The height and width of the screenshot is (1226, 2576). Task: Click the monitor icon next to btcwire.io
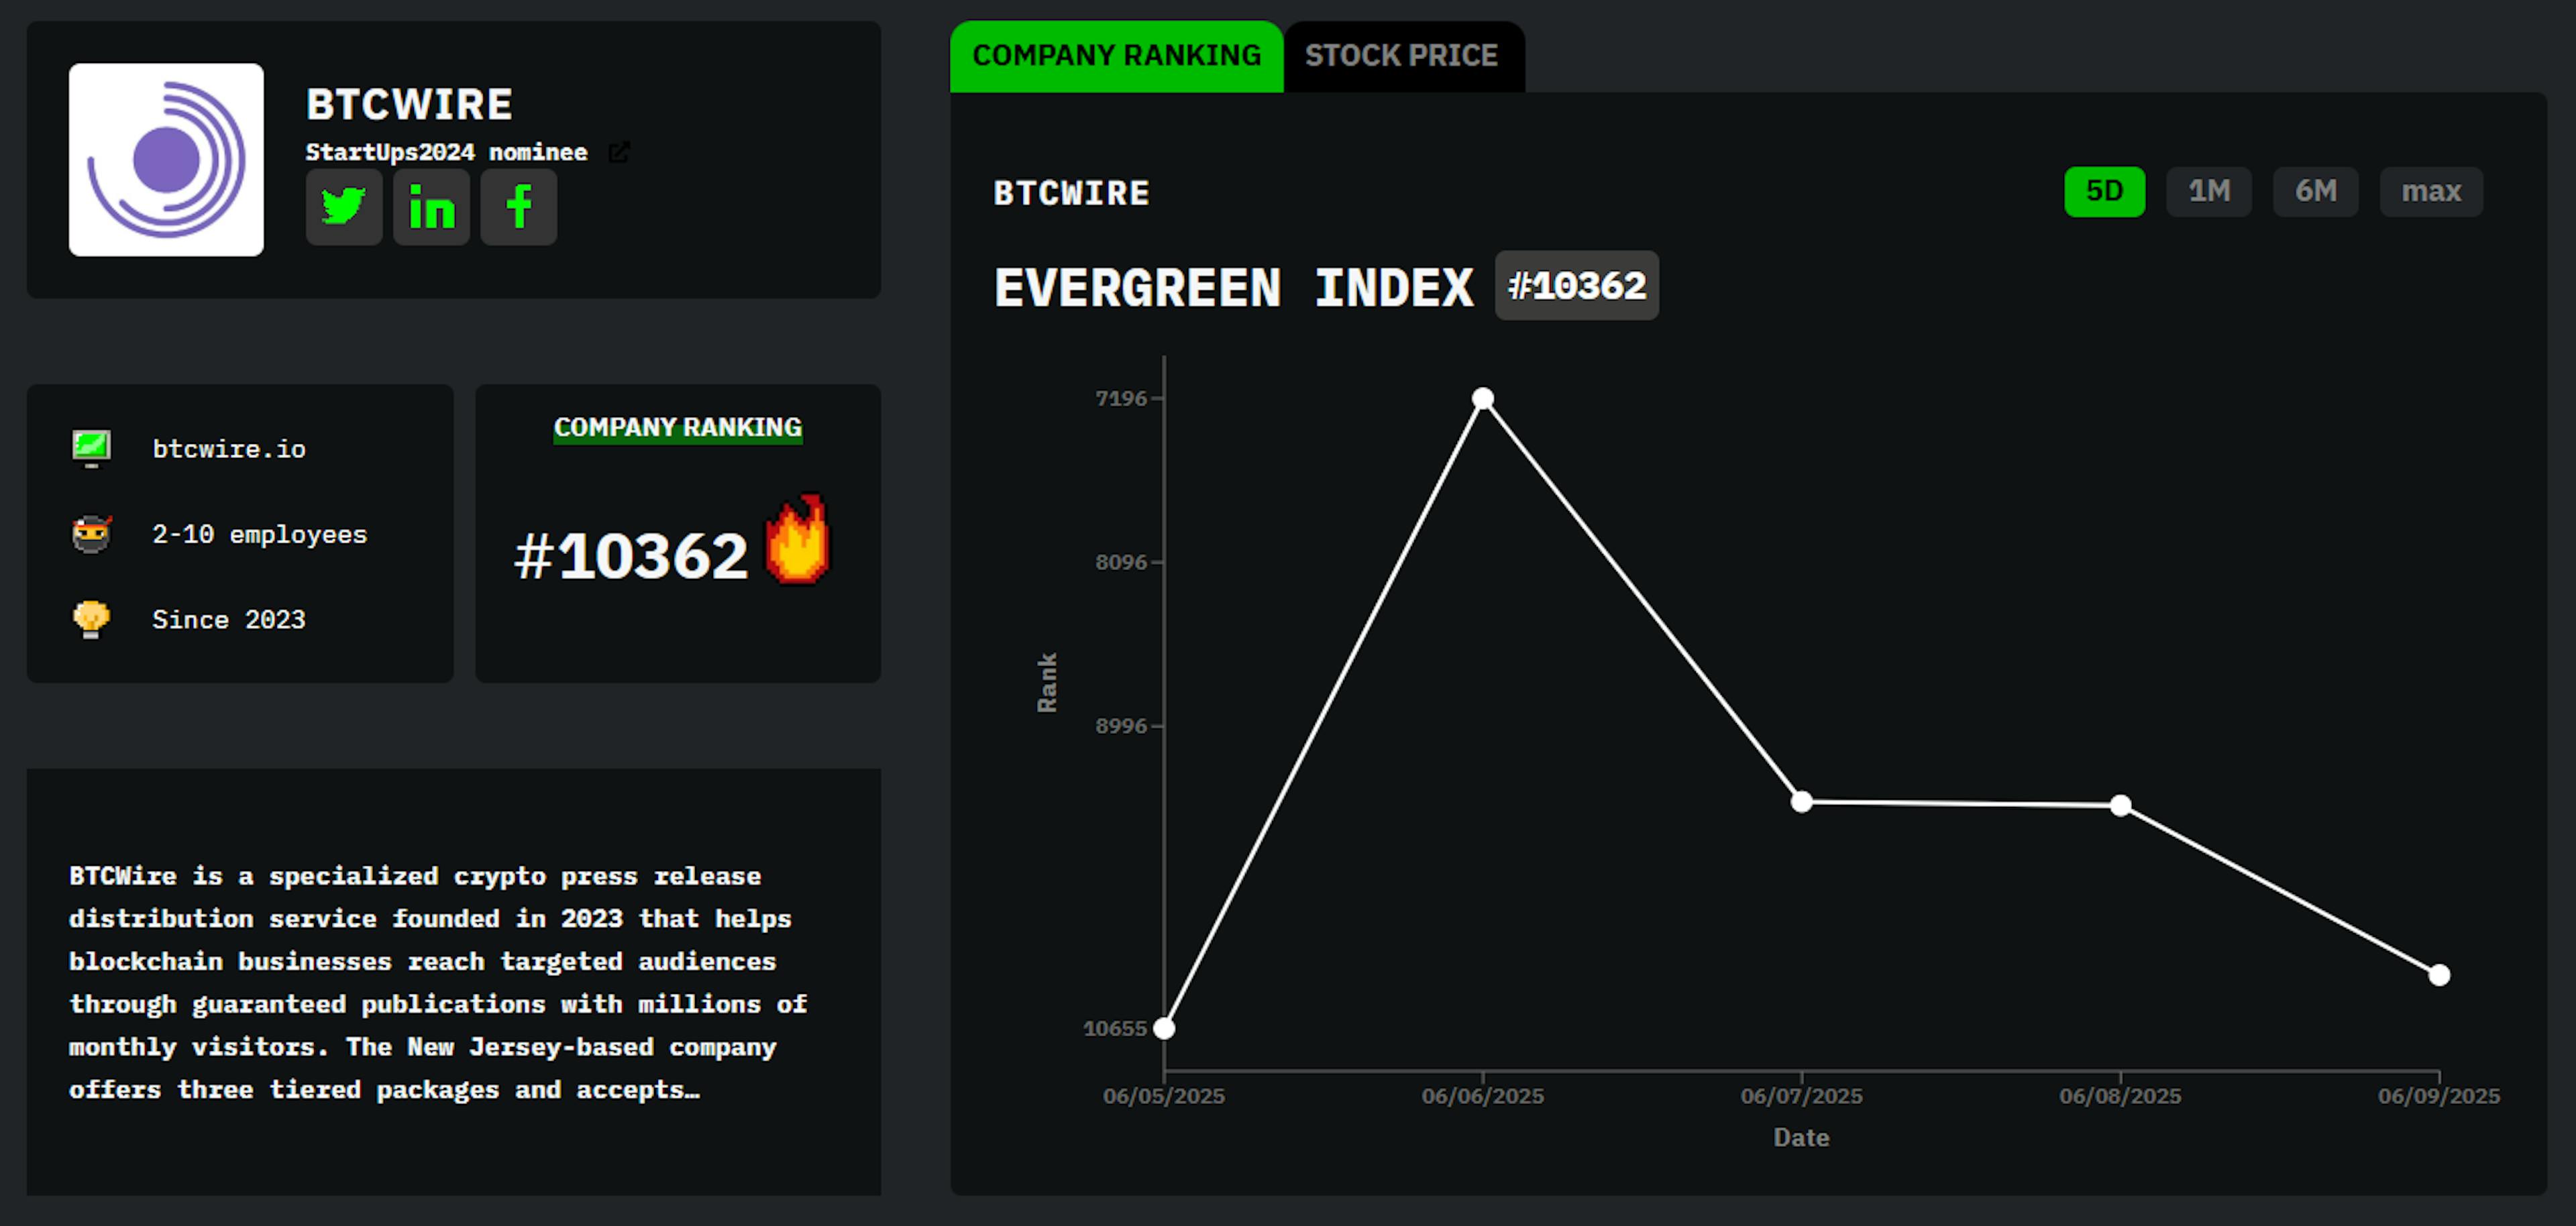point(92,448)
